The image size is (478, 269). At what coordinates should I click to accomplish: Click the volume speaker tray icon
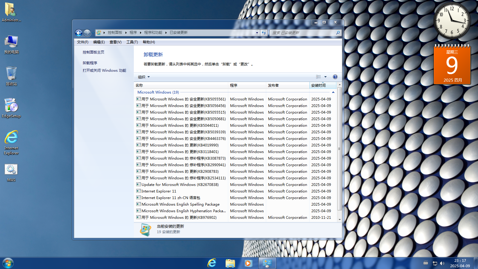[442, 263]
